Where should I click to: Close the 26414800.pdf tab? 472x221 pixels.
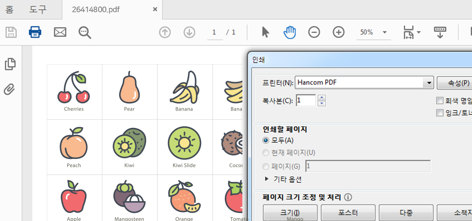click(155, 9)
